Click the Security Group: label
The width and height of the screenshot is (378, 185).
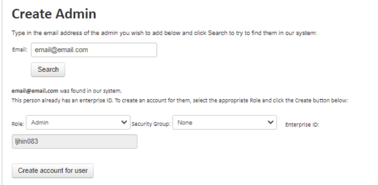click(151, 124)
